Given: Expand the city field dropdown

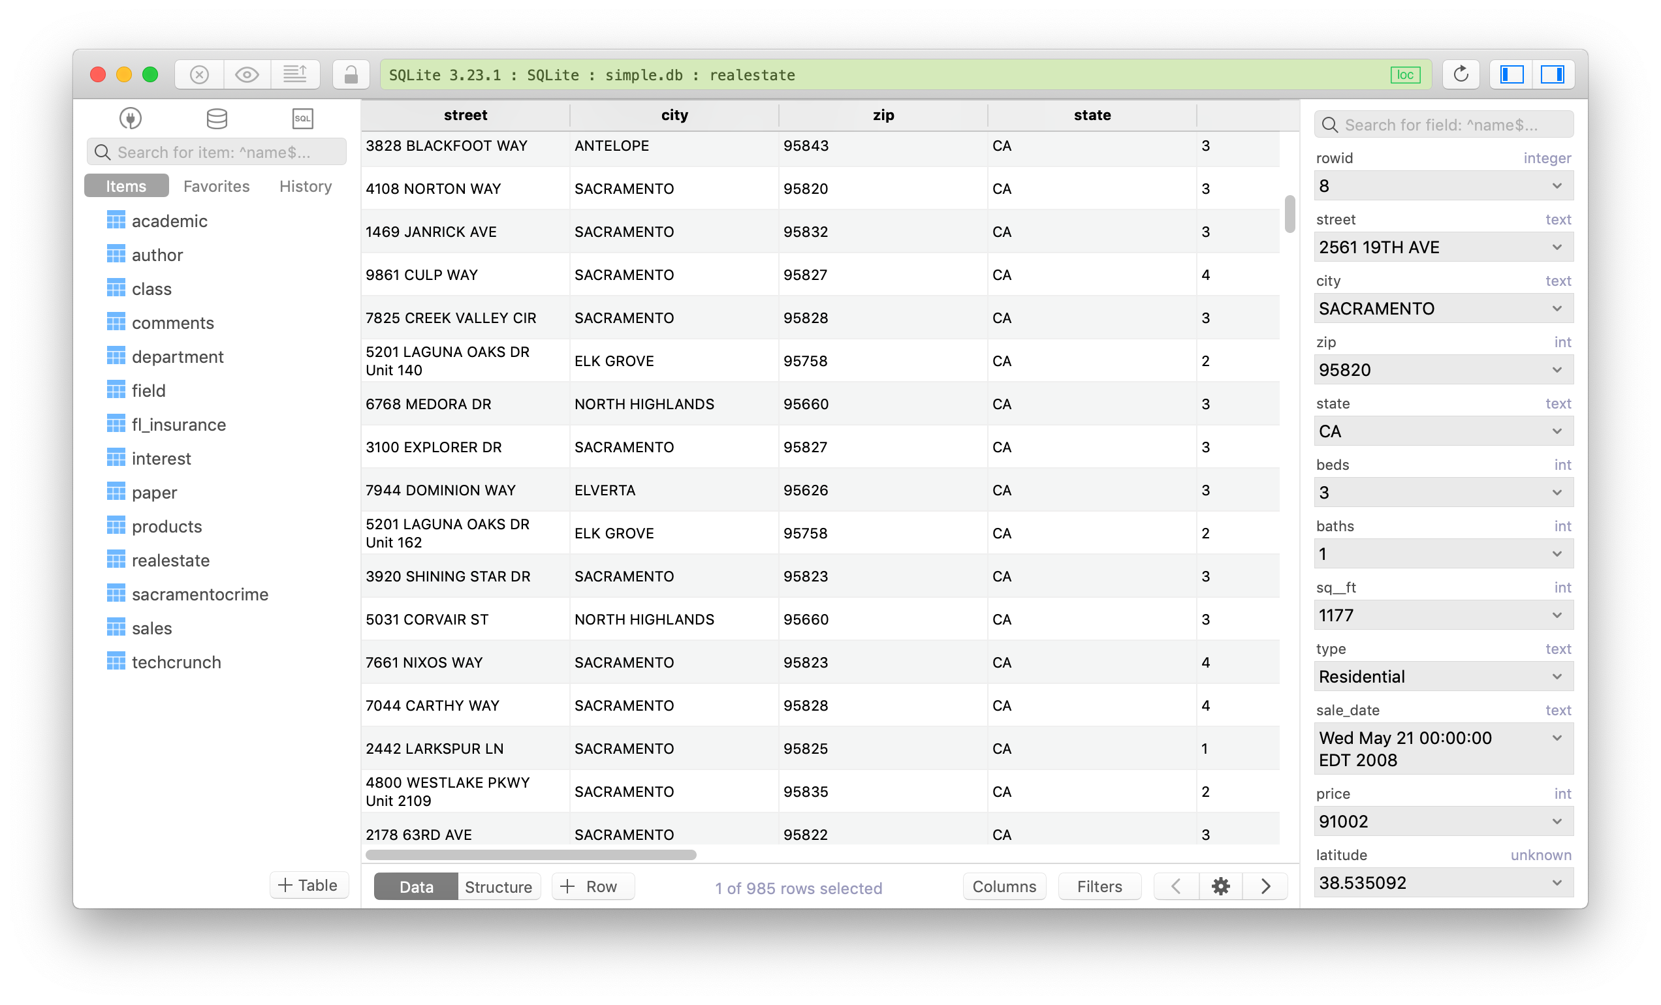Looking at the screenshot, I should coord(1557,309).
